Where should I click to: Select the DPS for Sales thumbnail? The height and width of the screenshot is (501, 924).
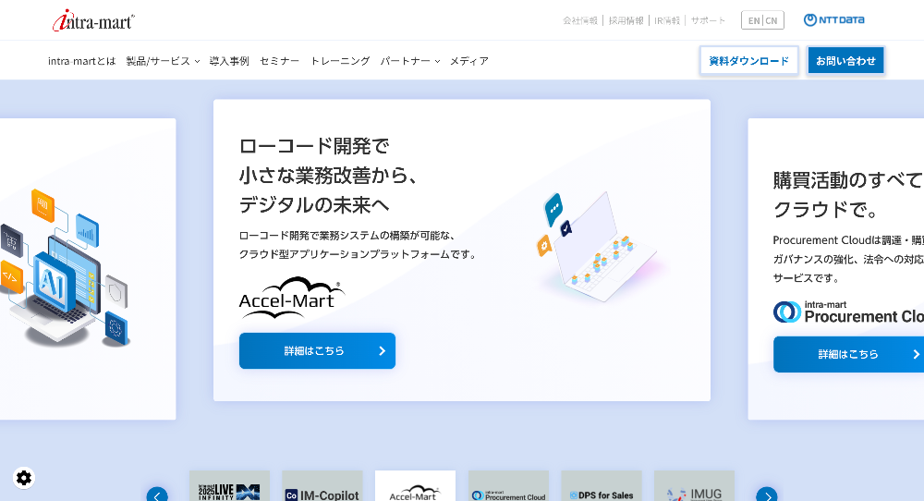pyautogui.click(x=602, y=488)
